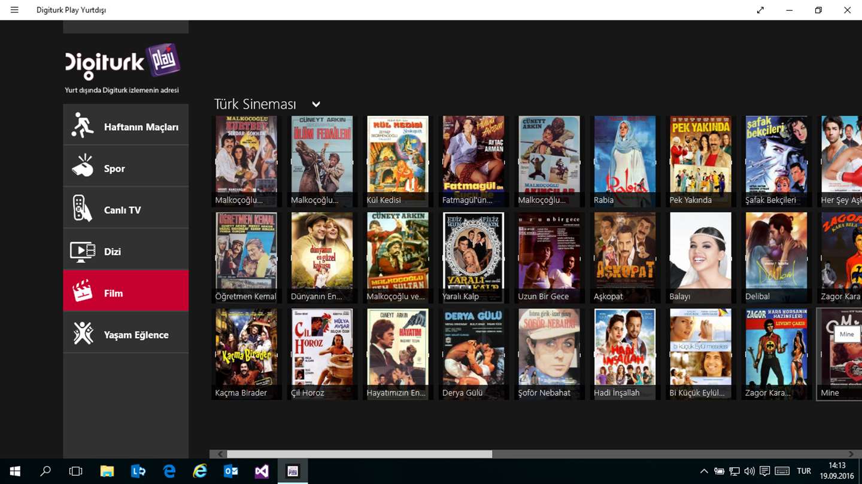862x484 pixels.
Task: Select the Film menu item
Action: click(x=126, y=290)
